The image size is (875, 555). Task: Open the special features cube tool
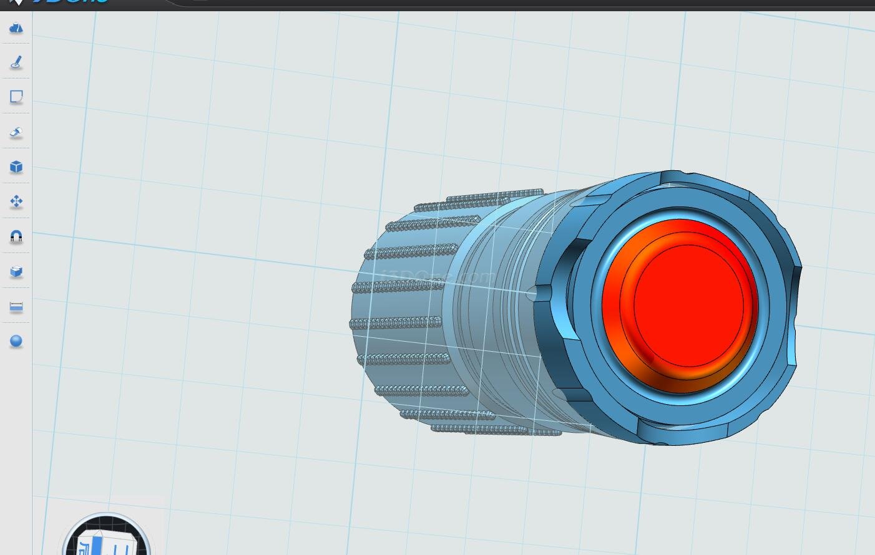(x=16, y=166)
